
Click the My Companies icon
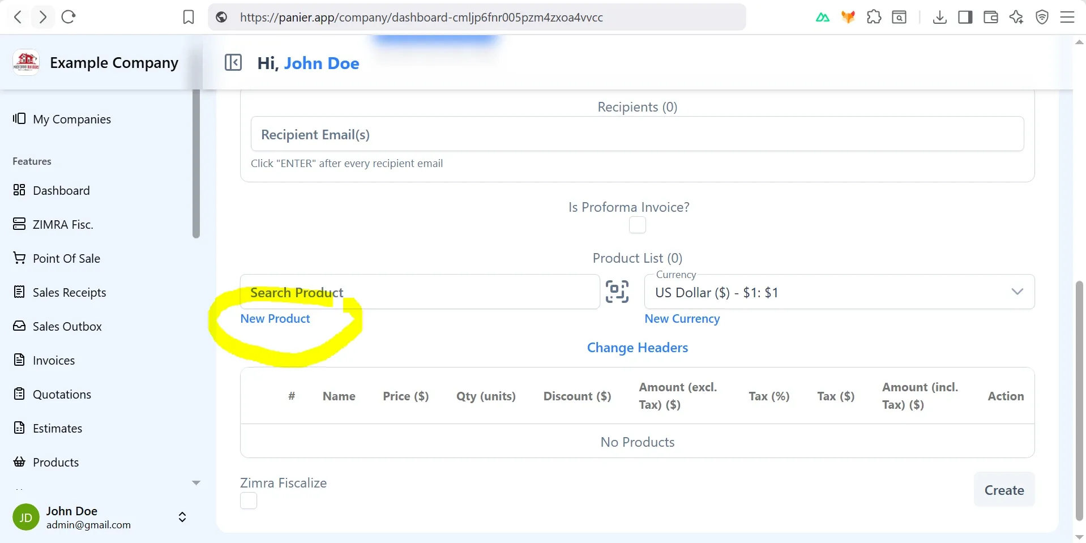point(19,118)
